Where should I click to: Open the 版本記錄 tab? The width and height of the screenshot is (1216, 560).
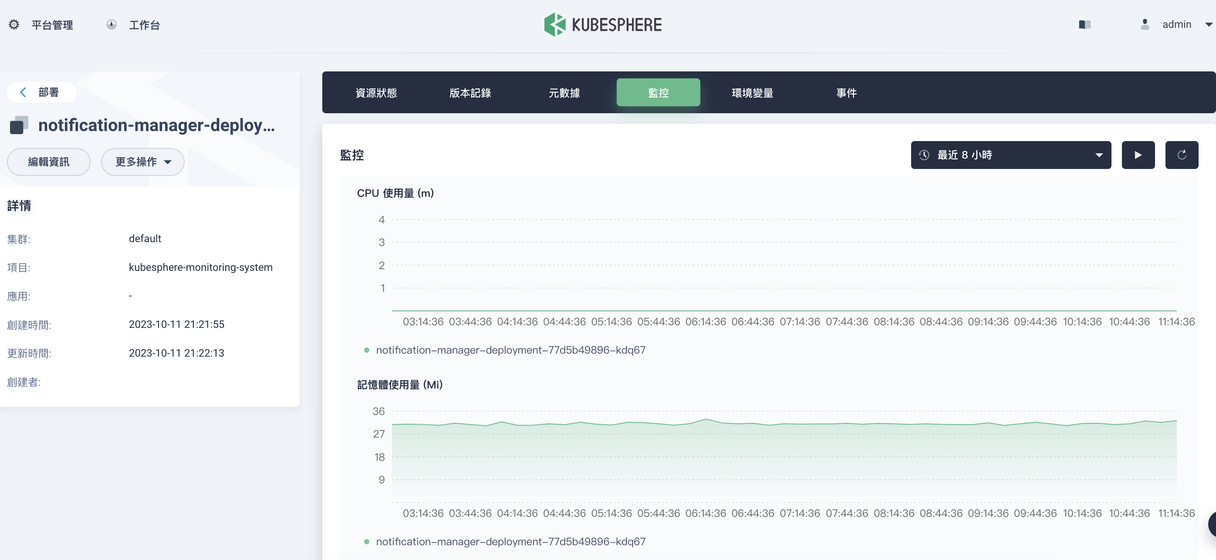point(470,93)
